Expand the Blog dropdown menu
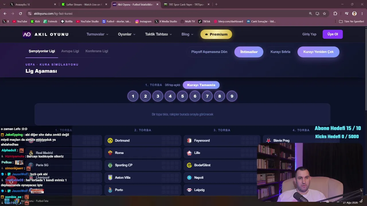Image resolution: width=367 pixels, height=206 pixels. [x=187, y=34]
